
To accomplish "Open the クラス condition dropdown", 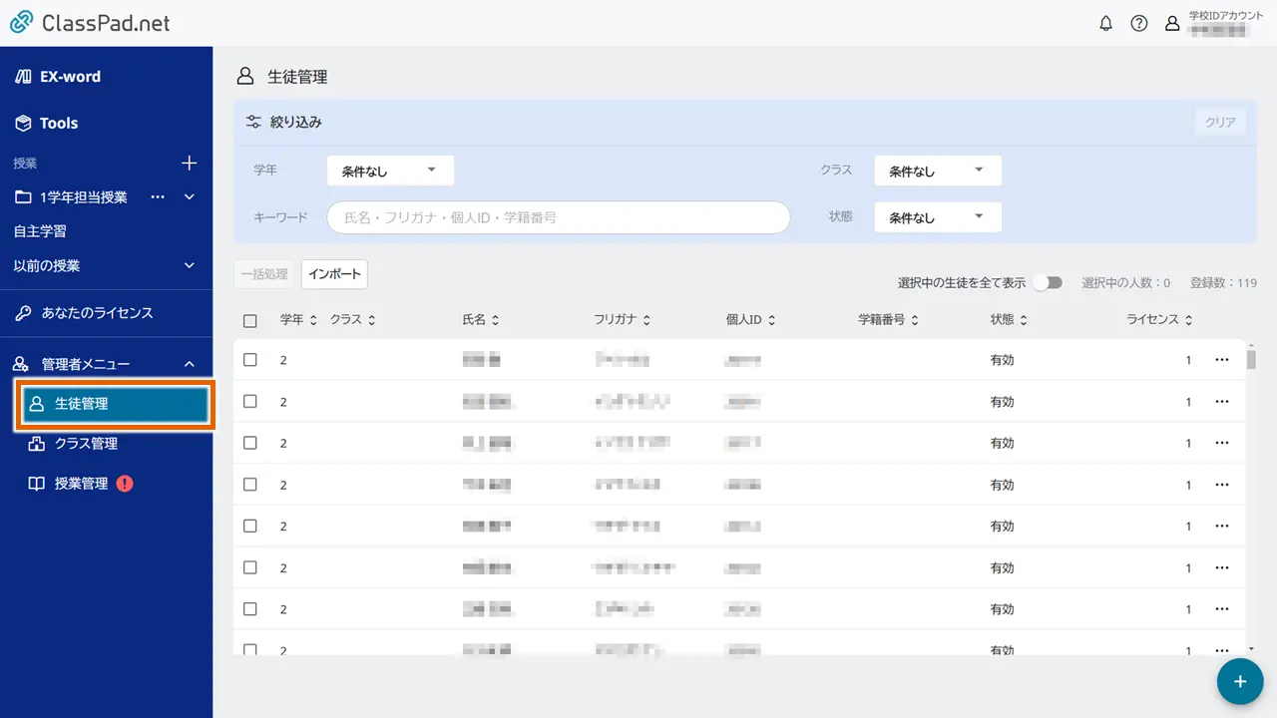I will [936, 170].
